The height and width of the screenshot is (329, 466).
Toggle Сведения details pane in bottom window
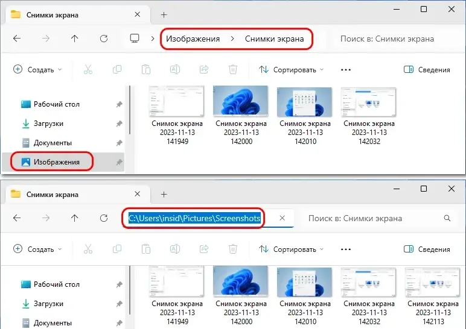point(427,249)
